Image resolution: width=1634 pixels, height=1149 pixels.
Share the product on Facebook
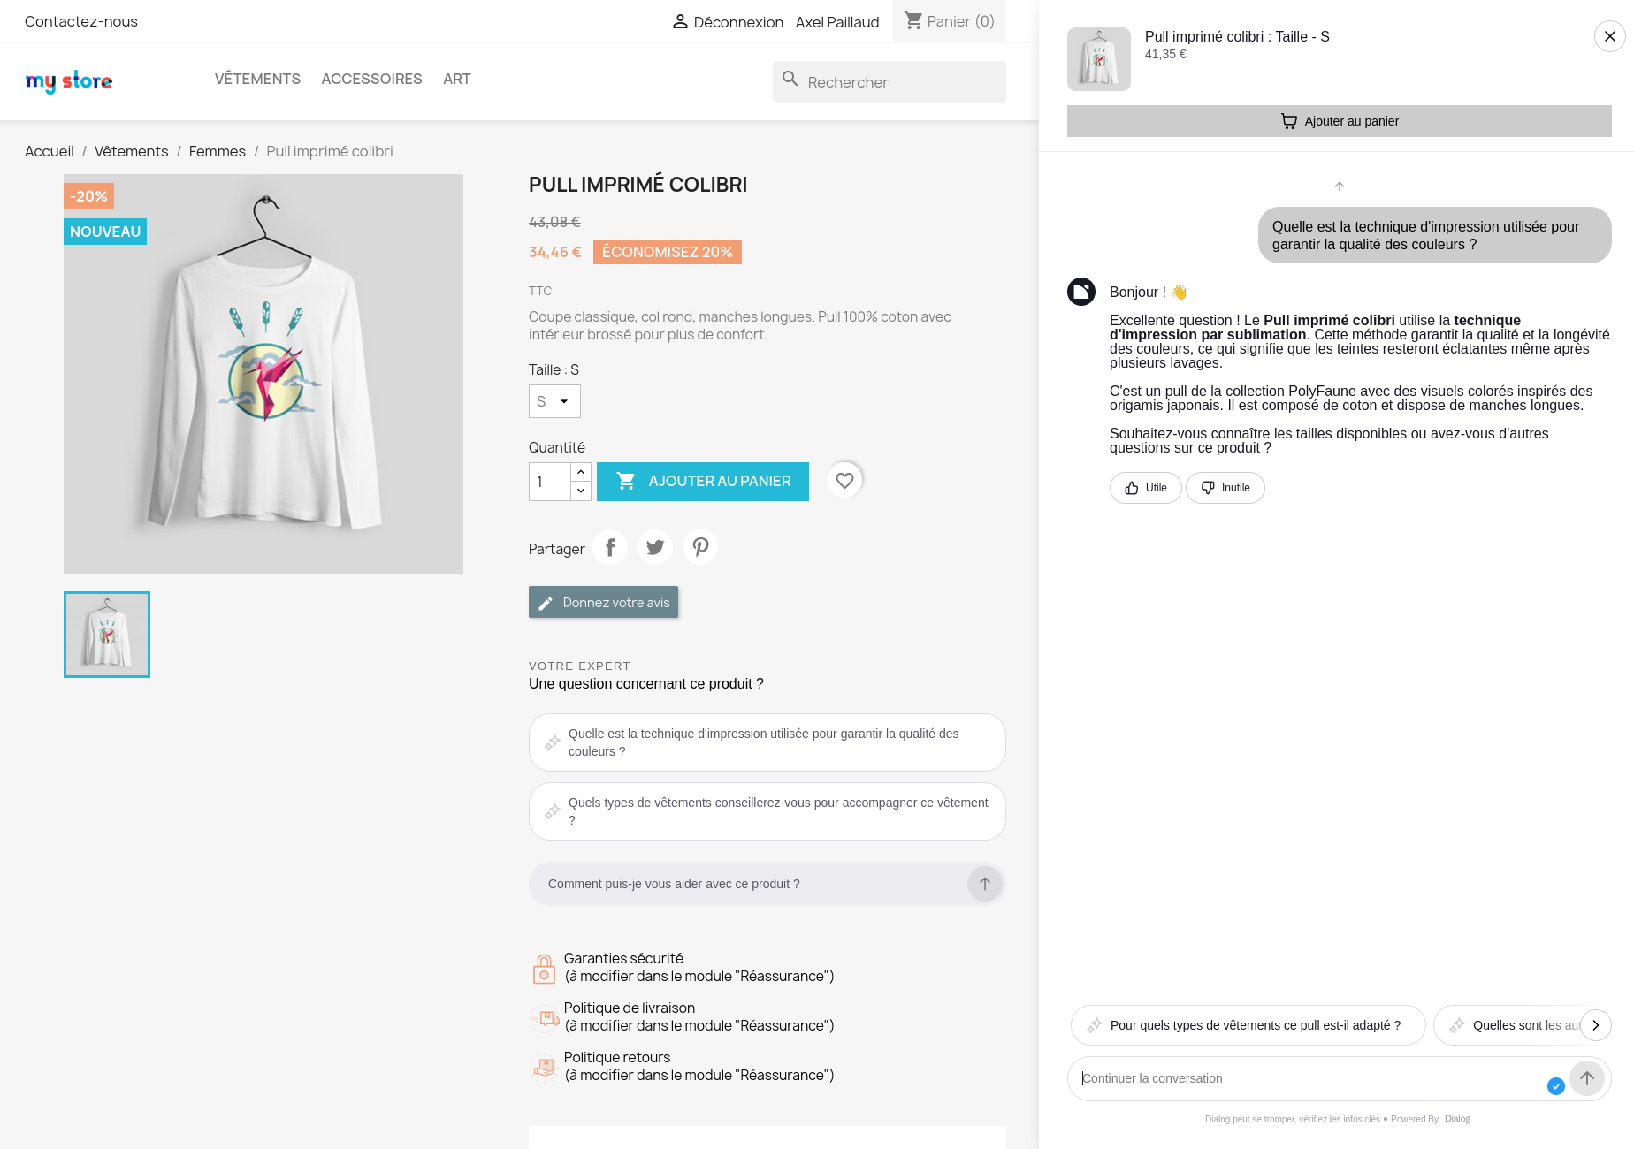[x=610, y=547]
